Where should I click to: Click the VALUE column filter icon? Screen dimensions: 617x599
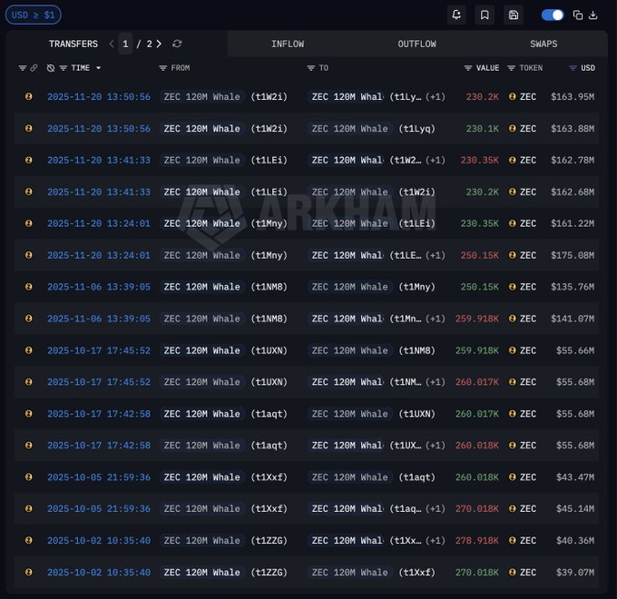click(468, 68)
